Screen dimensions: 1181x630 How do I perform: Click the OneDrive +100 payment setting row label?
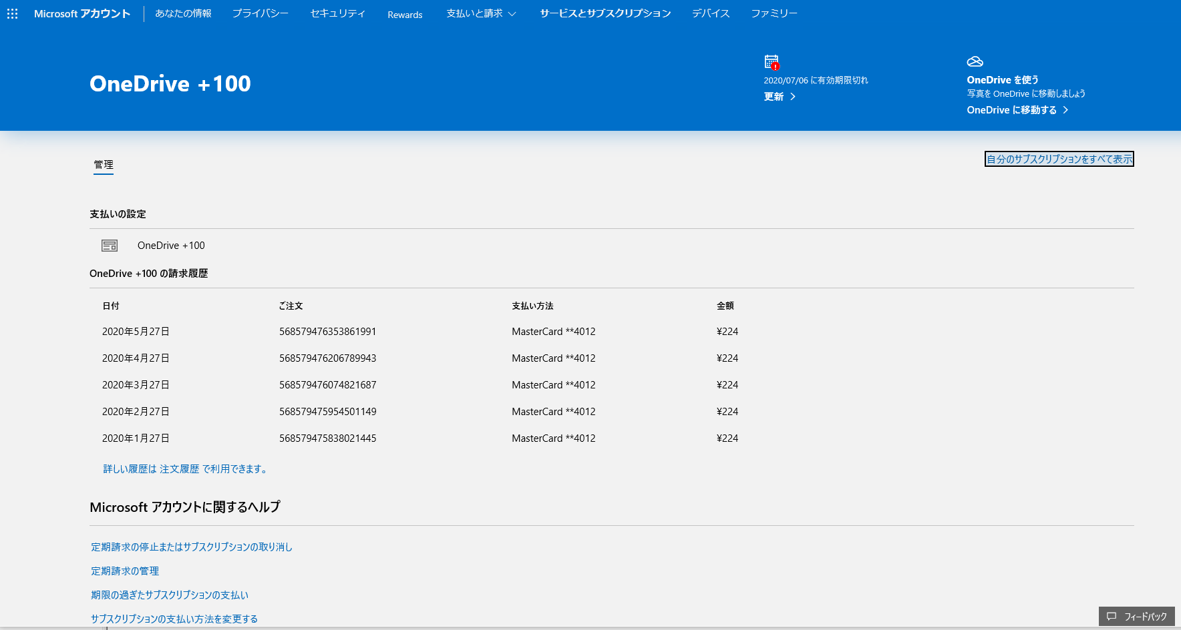tap(171, 246)
